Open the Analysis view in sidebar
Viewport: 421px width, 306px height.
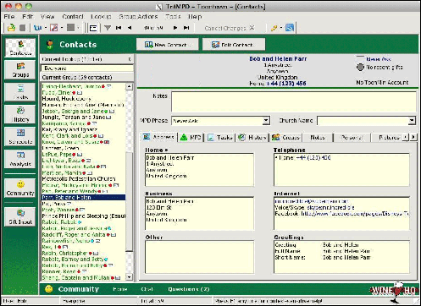20,159
